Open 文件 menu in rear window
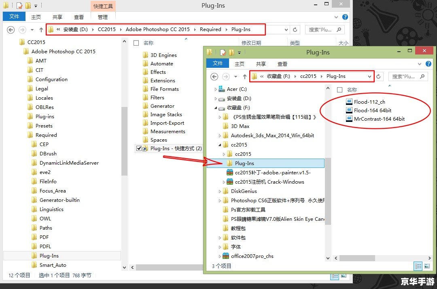437x289 pixels. click(x=14, y=17)
